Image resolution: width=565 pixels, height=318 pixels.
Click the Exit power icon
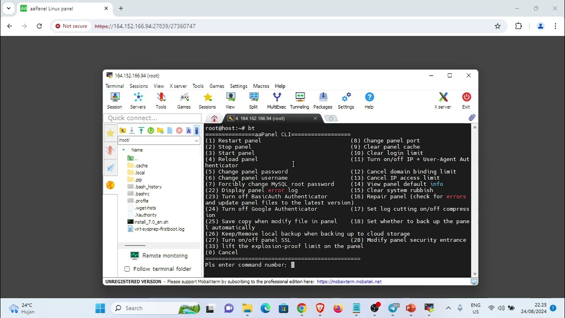coord(466,101)
